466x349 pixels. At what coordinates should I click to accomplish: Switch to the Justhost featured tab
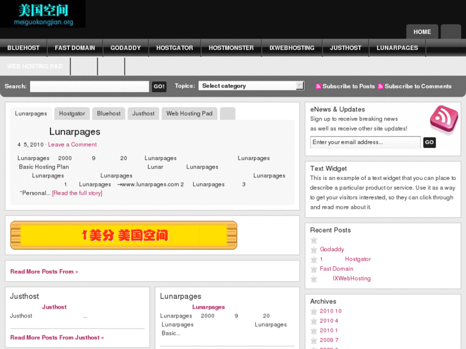click(x=143, y=113)
